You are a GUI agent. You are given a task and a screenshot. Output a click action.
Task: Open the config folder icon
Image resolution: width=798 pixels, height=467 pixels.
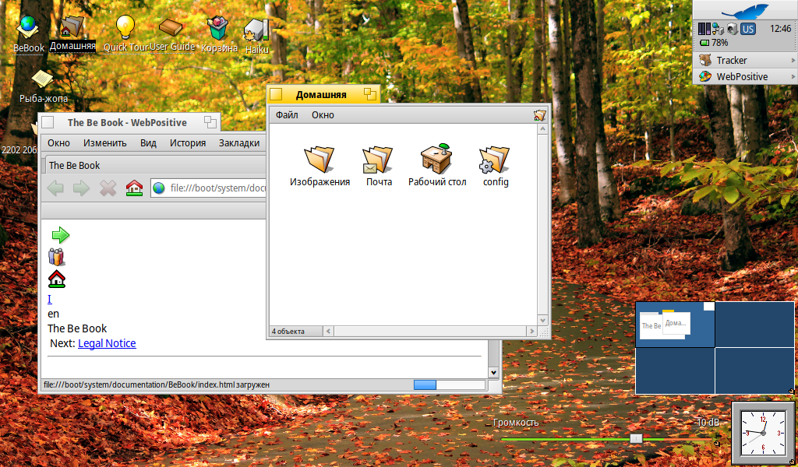(495, 160)
